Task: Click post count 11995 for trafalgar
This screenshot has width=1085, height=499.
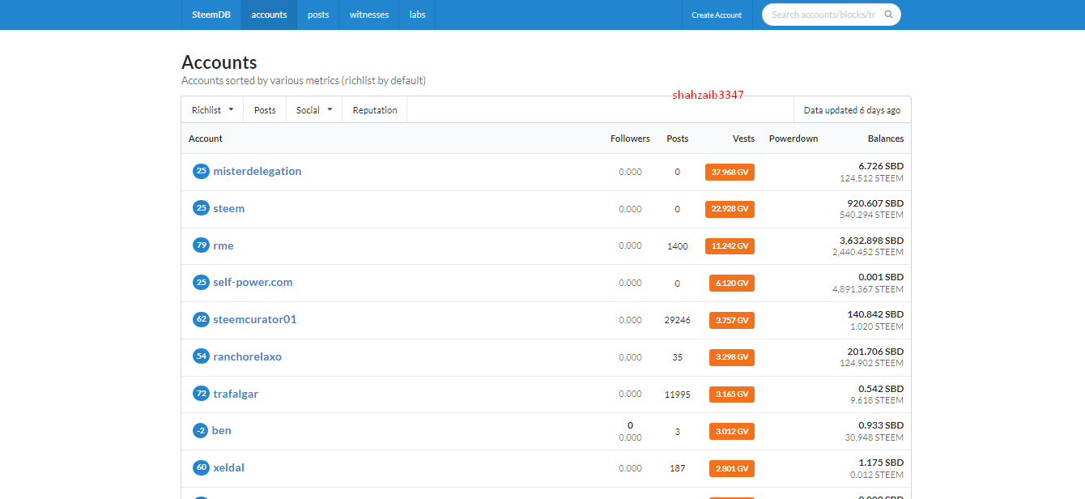Action: (x=678, y=394)
